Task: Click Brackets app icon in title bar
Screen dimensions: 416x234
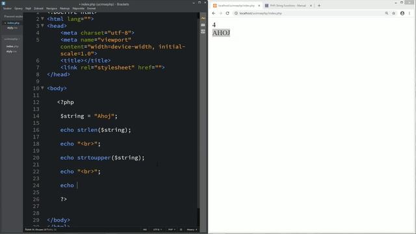Action: tap(3, 3)
